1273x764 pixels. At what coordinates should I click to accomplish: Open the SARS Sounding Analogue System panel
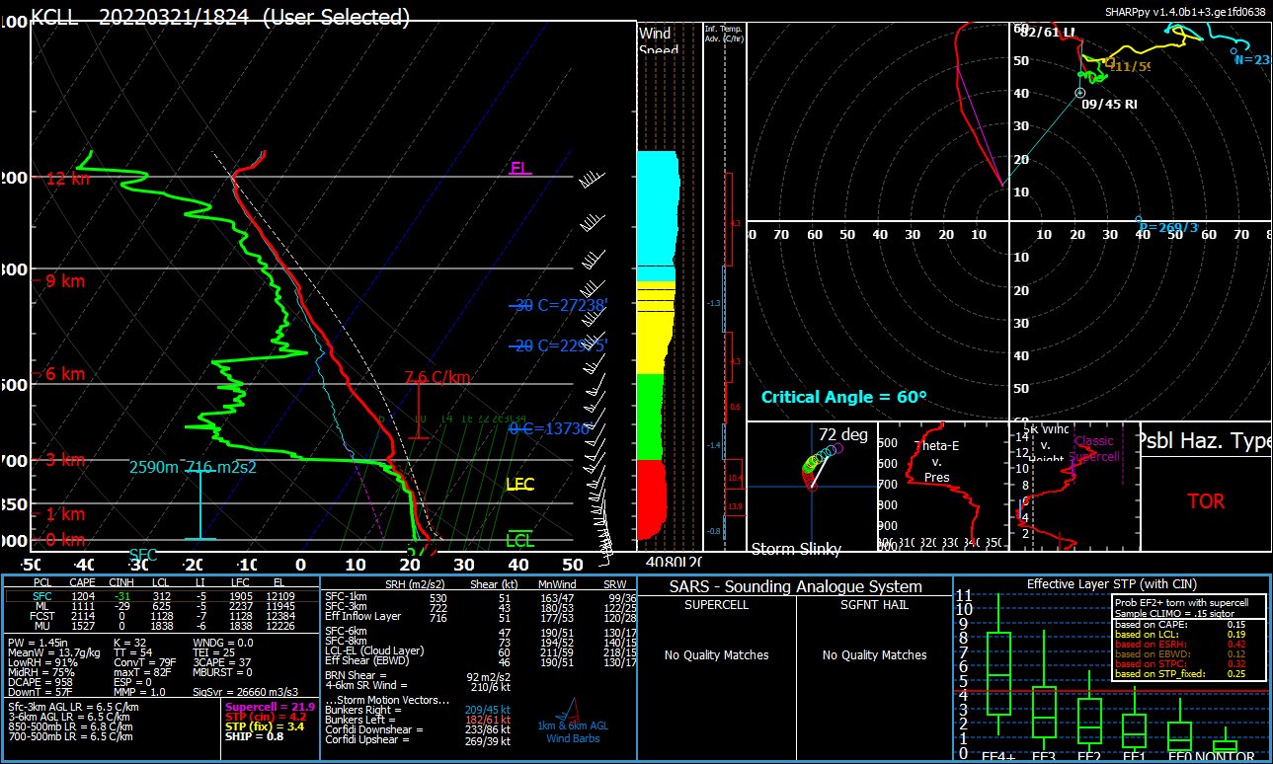pyautogui.click(x=794, y=586)
